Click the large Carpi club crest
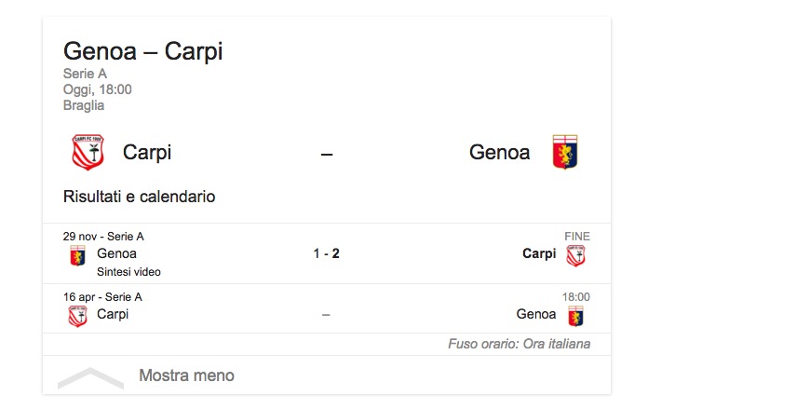Image resolution: width=797 pixels, height=409 pixels. pos(88,153)
